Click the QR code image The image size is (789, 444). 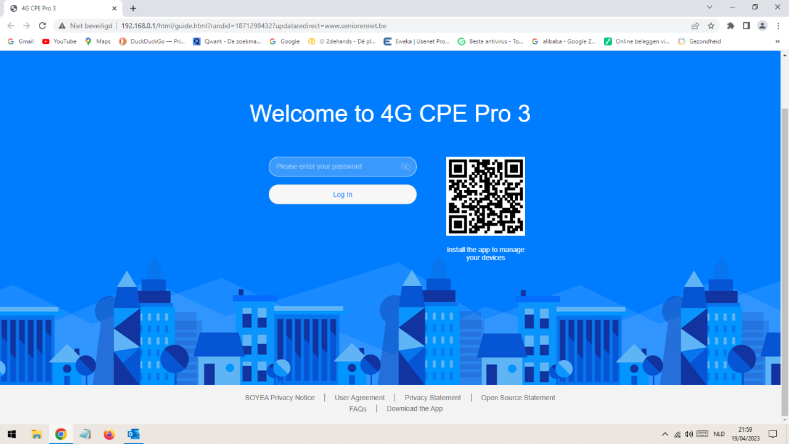pyautogui.click(x=486, y=196)
